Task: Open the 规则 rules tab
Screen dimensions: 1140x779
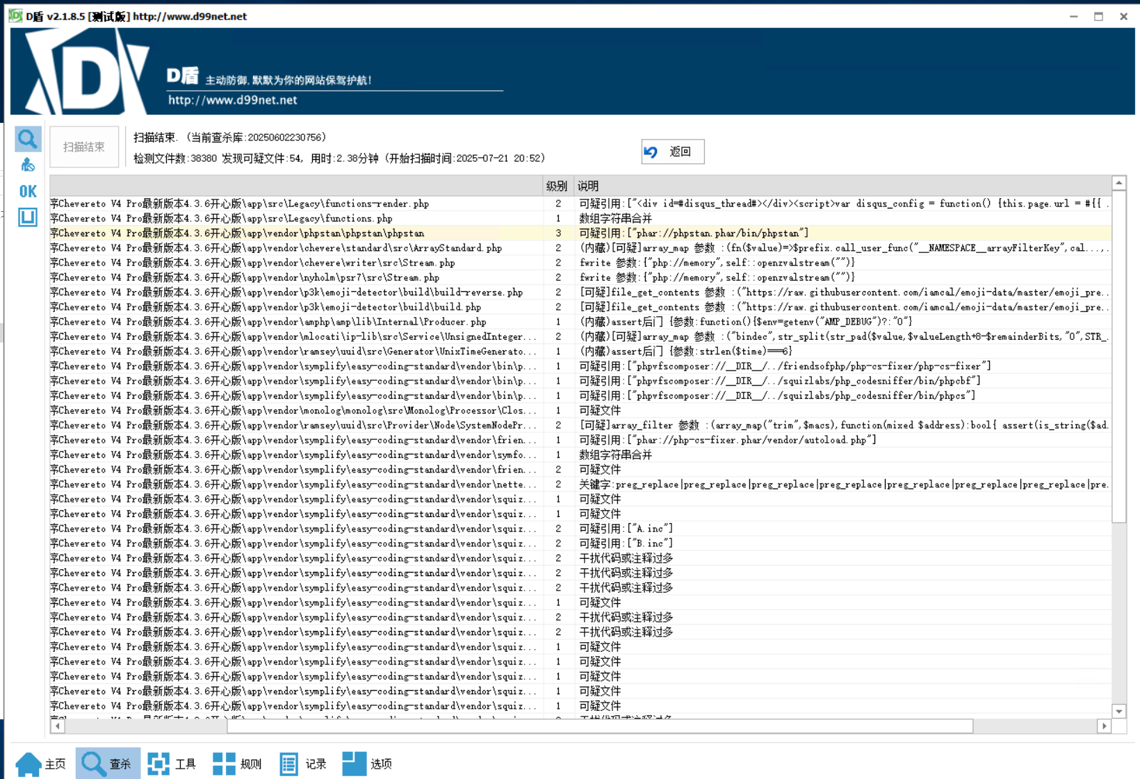Action: click(x=237, y=764)
